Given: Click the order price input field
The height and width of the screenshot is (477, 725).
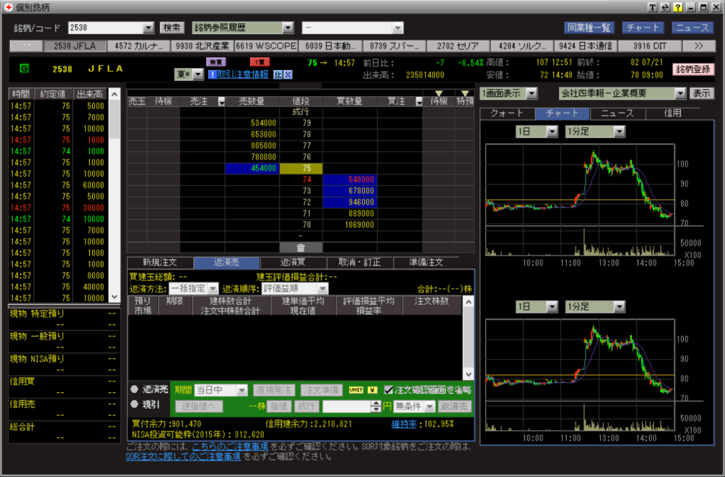Looking at the screenshot, I should pos(351,407).
